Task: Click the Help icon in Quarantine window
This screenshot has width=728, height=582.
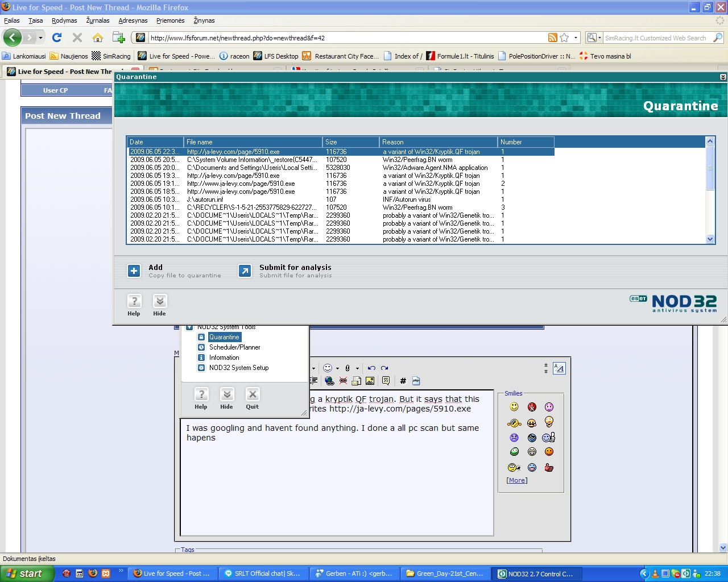Action: [134, 301]
